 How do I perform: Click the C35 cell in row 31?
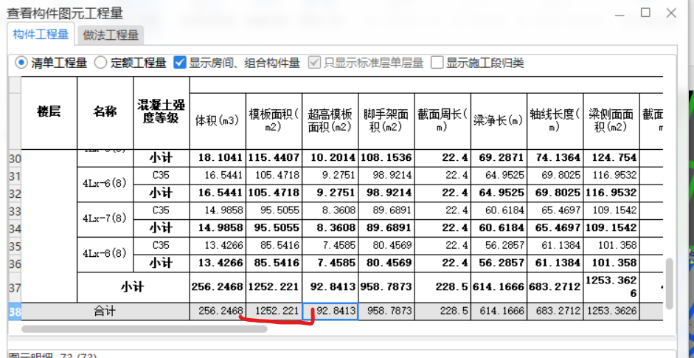pyautogui.click(x=162, y=176)
